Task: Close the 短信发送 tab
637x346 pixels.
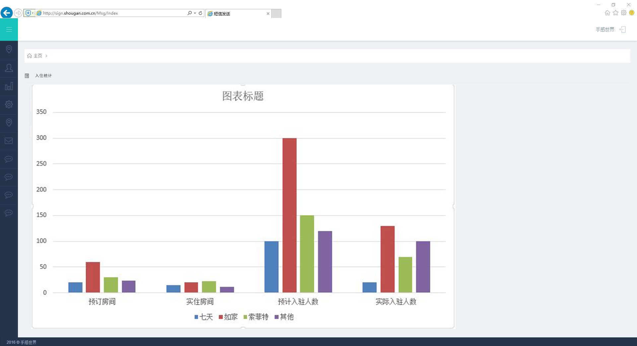Action: (x=268, y=14)
